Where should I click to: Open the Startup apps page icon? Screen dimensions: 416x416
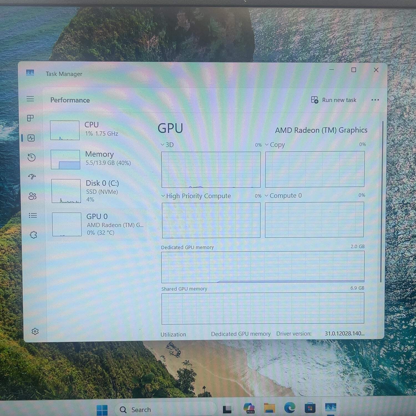pyautogui.click(x=32, y=177)
